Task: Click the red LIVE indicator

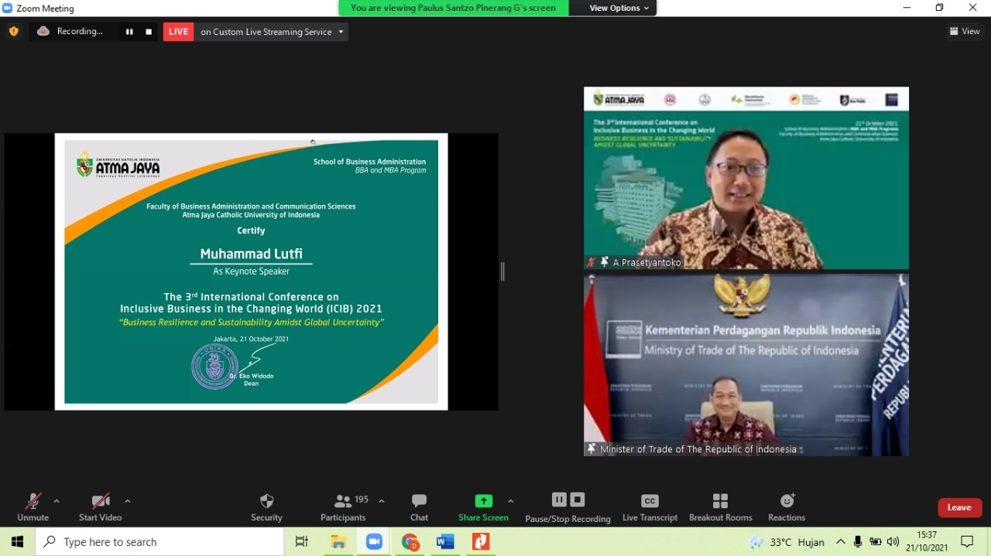Action: tap(178, 32)
